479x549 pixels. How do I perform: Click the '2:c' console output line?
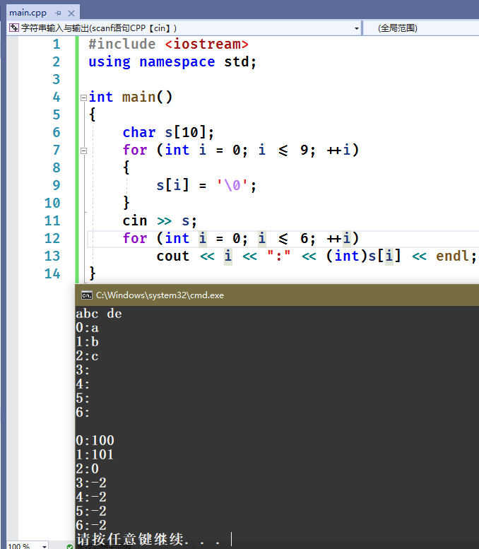click(x=87, y=356)
